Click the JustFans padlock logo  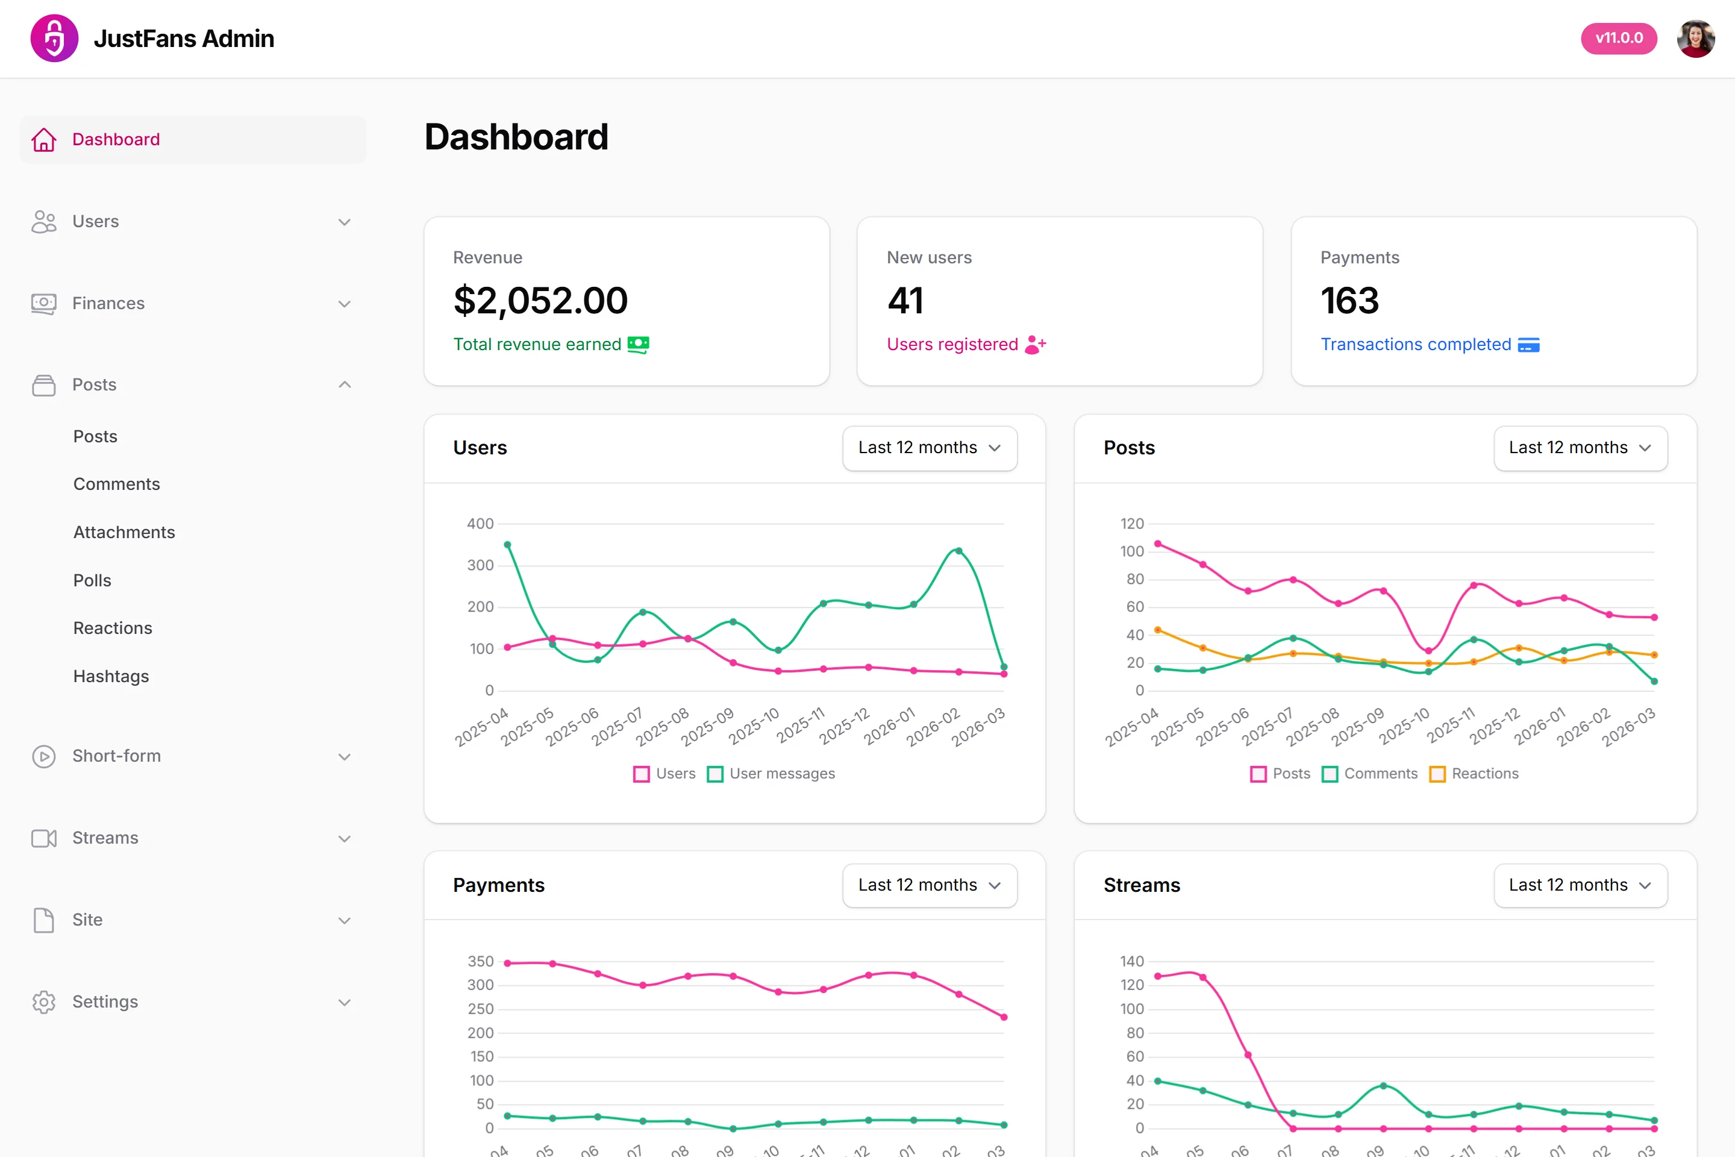pyautogui.click(x=54, y=39)
